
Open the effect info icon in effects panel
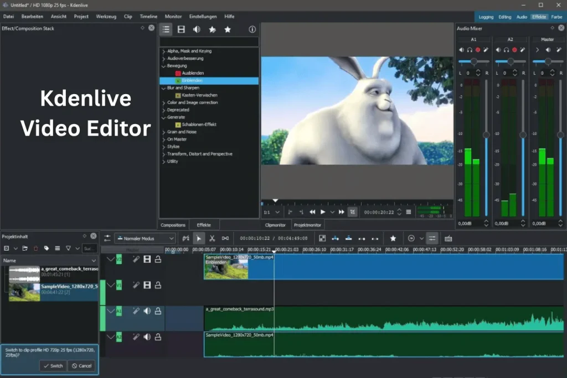[x=252, y=30]
